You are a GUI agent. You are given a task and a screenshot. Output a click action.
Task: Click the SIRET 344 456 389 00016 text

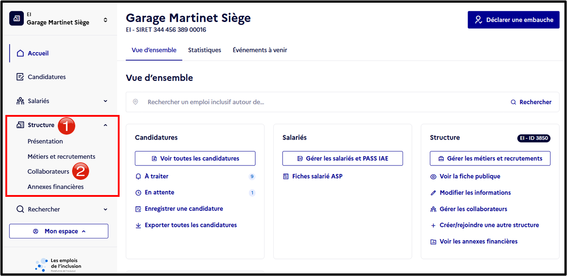click(x=171, y=30)
